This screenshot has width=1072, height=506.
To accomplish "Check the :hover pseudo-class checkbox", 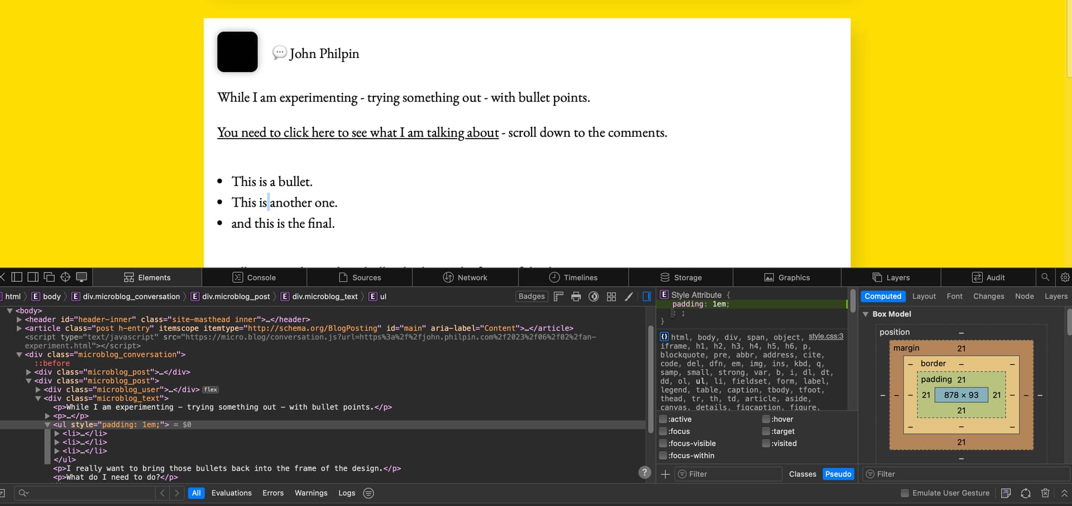I will 766,419.
